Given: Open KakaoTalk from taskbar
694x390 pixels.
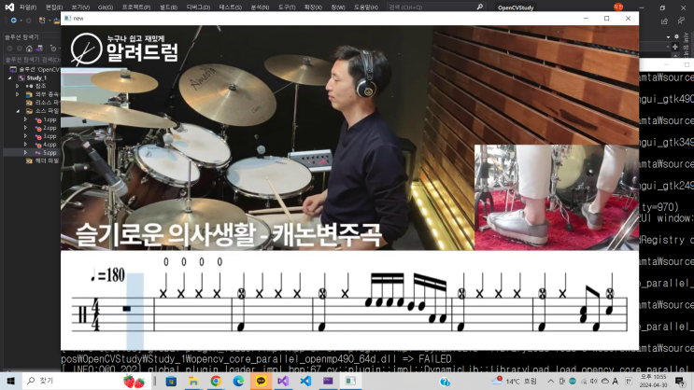Looking at the screenshot, I should [x=261, y=381].
